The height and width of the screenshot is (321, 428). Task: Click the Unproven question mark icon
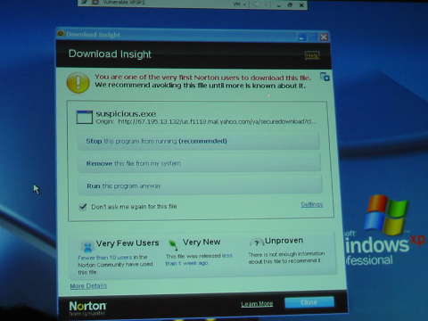pos(257,243)
